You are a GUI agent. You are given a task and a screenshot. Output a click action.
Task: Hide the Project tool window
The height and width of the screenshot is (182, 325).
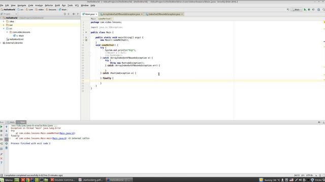coord(78,14)
